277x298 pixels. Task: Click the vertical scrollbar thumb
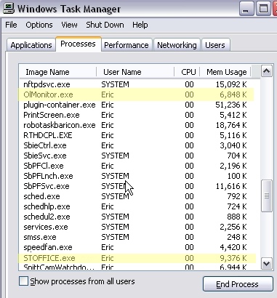click(x=267, y=196)
